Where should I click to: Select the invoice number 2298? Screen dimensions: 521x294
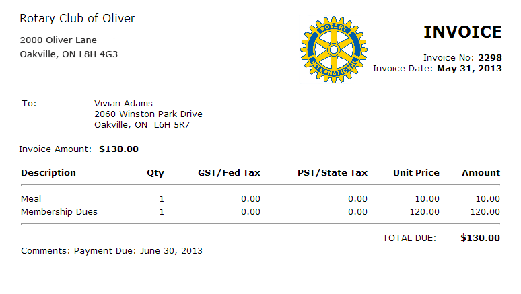(x=490, y=58)
